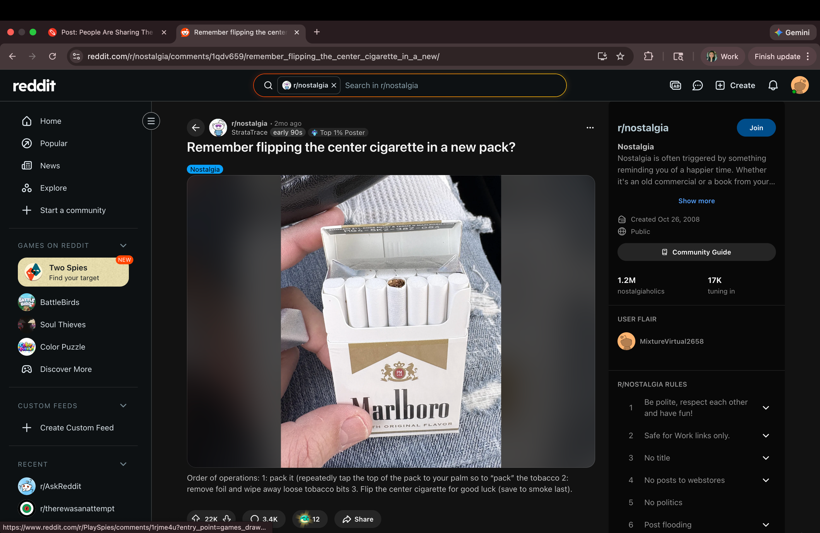Bookmark this page with the star icon
820x533 pixels.
[620, 56]
